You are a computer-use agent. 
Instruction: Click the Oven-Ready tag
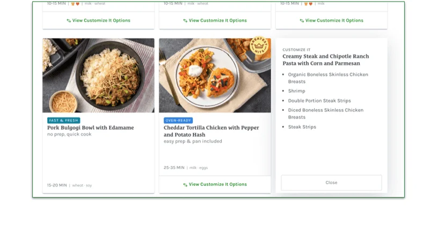(178, 121)
